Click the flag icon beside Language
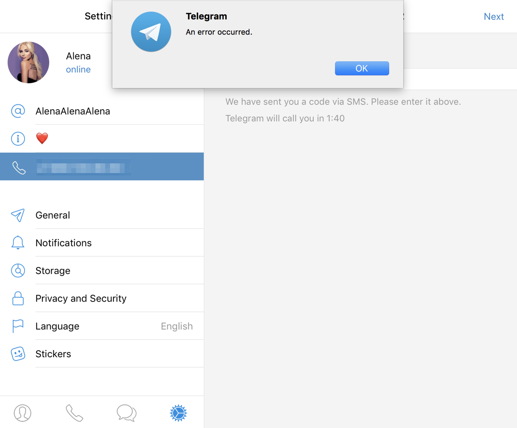 pos(18,326)
